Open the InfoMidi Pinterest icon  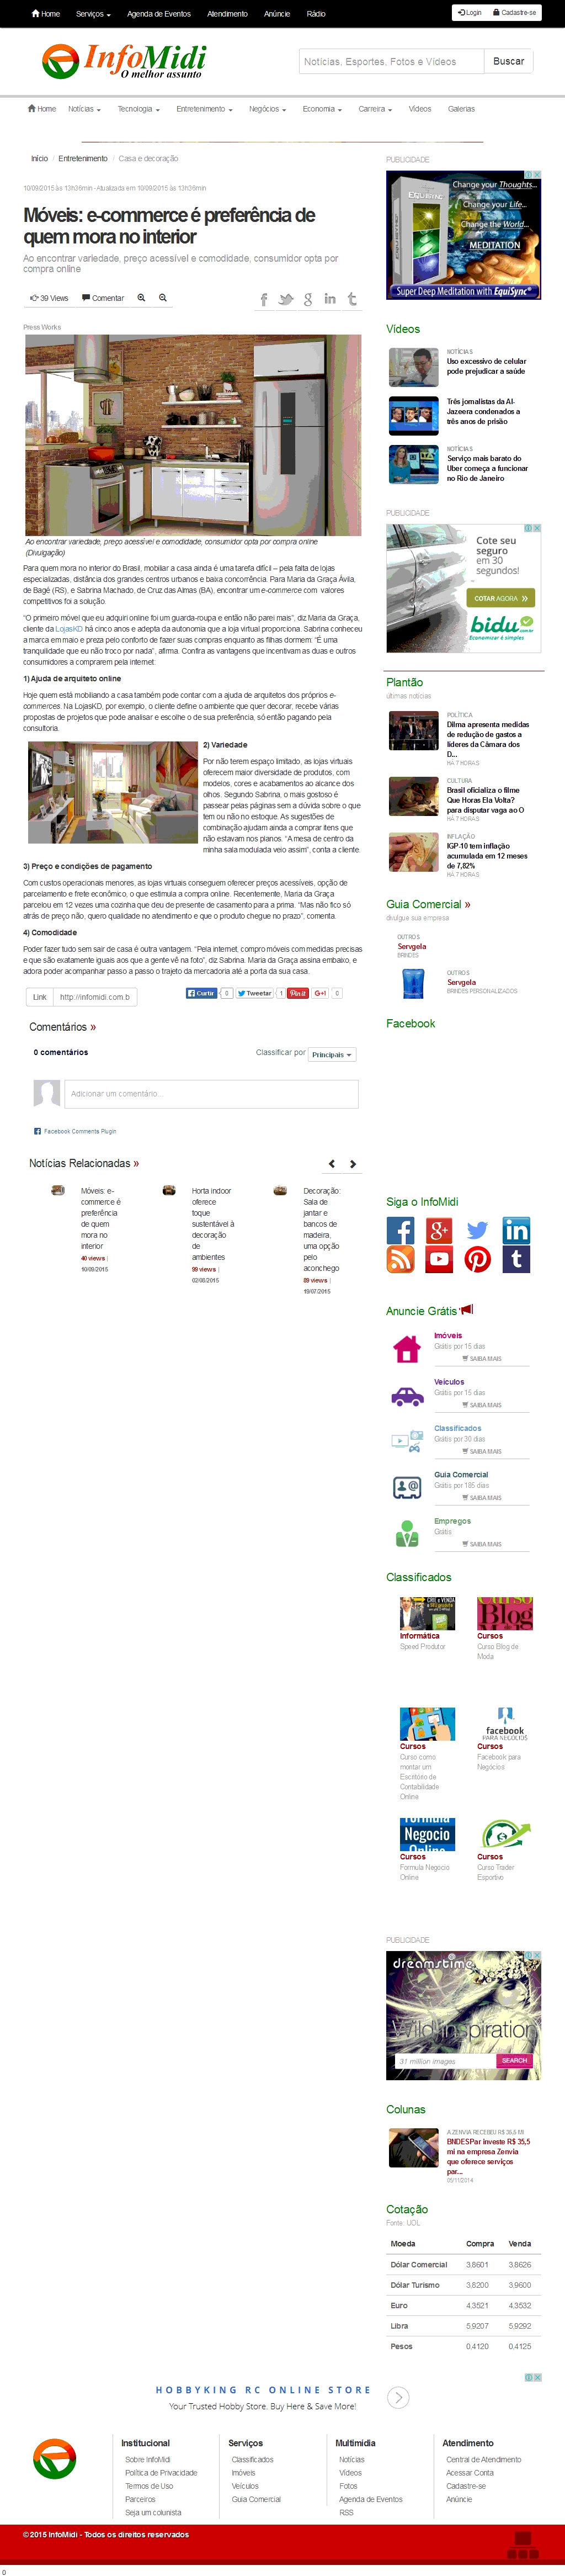click(x=477, y=1260)
